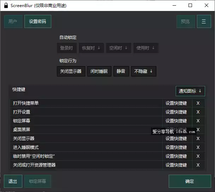Expand the 空闲时 dropdown
Viewport: 215px width, 192px height.
click(118, 48)
